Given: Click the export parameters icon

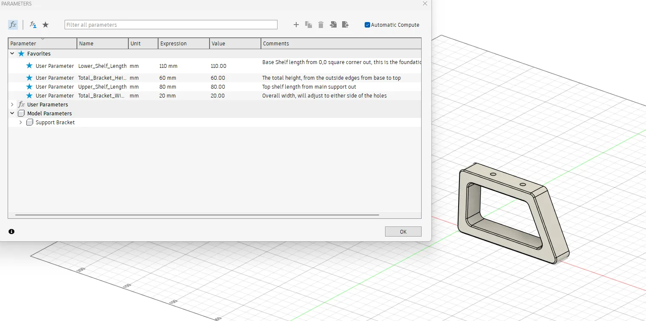Looking at the screenshot, I should 346,25.
